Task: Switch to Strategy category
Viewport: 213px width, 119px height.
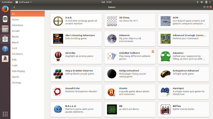Action: (x=27, y=82)
